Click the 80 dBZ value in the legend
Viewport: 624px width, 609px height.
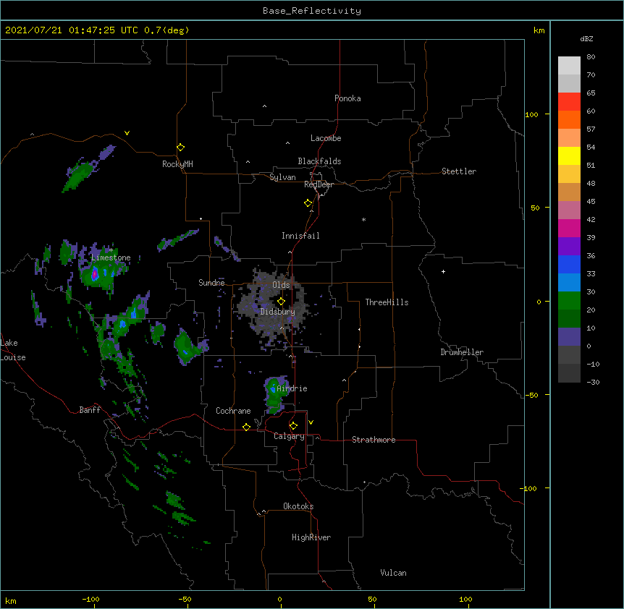pos(591,57)
